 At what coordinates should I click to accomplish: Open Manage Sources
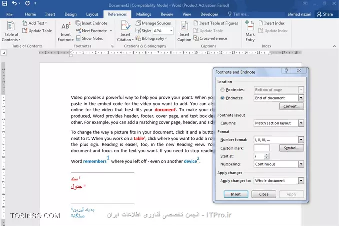[x=153, y=23]
